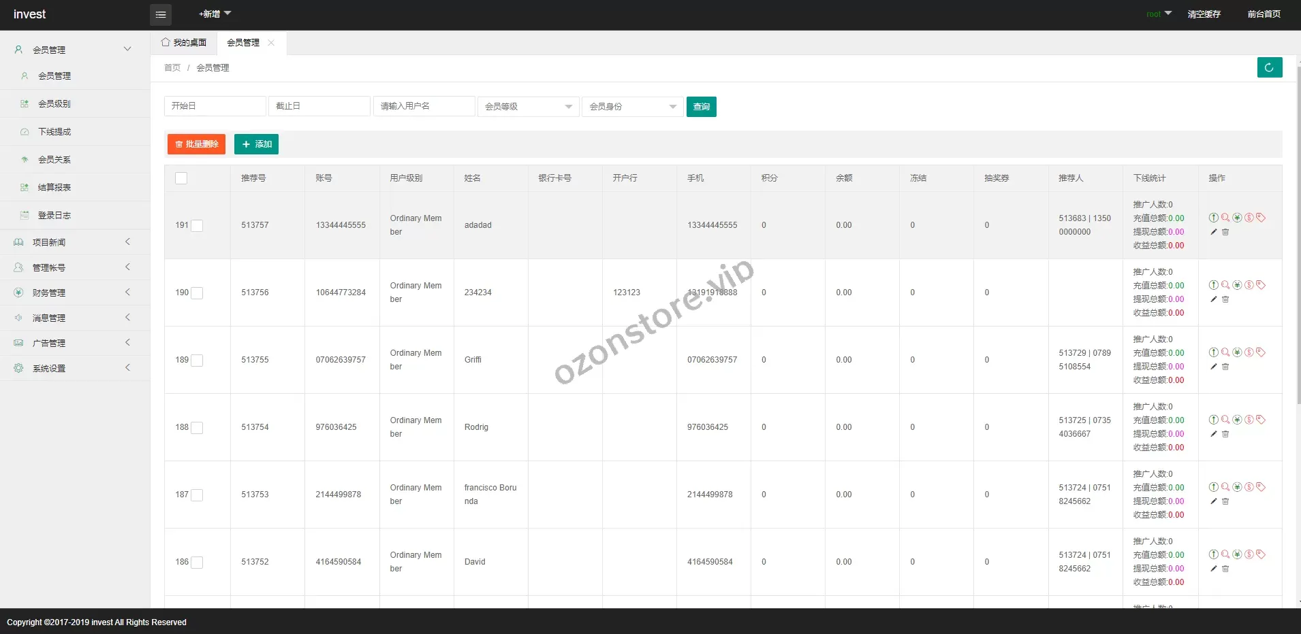Click the 查询 search button
This screenshot has height=634, width=1301.
point(701,107)
